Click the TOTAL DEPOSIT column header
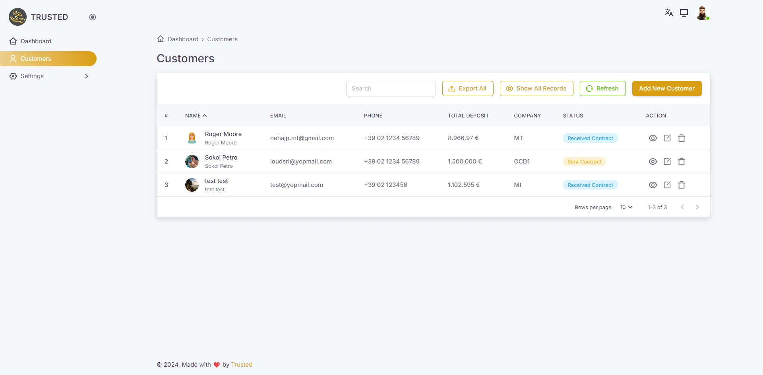 pos(468,116)
